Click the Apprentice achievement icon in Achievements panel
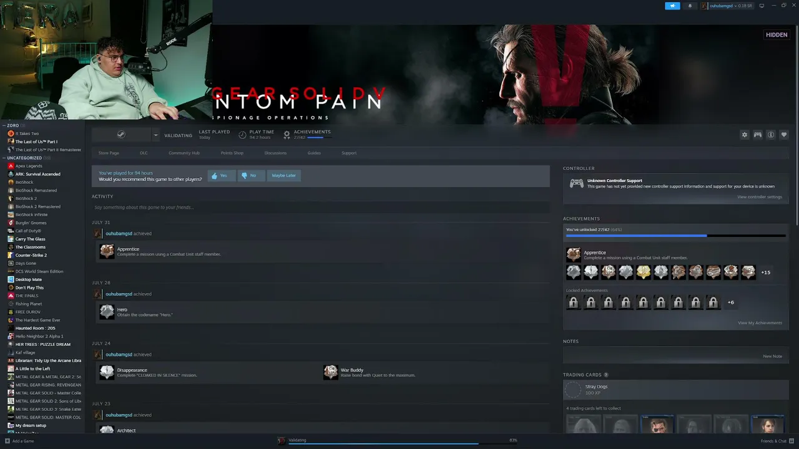Viewport: 799px width, 449px height. pyautogui.click(x=573, y=254)
